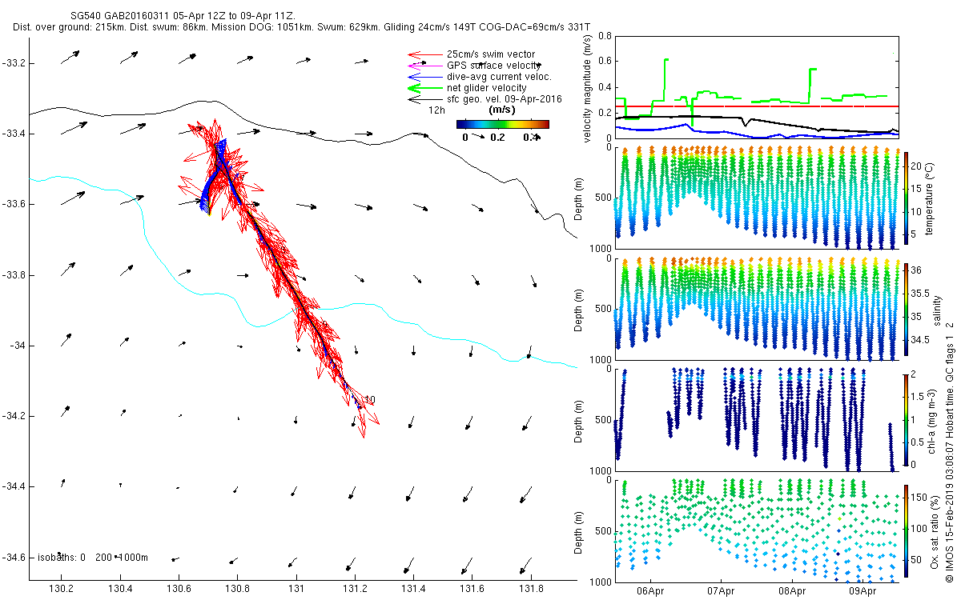The width and height of the screenshot is (961, 600).
Task: Click the 'velocity magnitude (m/s)' axis label
Action: click(x=587, y=88)
